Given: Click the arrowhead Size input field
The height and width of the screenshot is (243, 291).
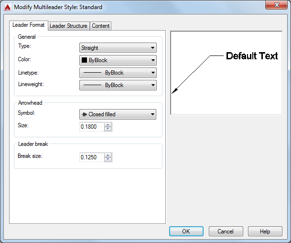Looking at the screenshot, I should click(x=92, y=127).
